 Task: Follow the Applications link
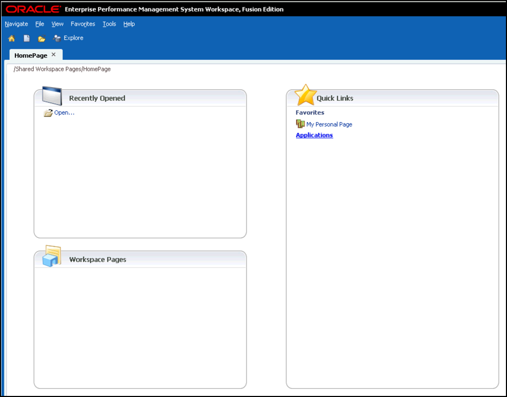tap(314, 135)
